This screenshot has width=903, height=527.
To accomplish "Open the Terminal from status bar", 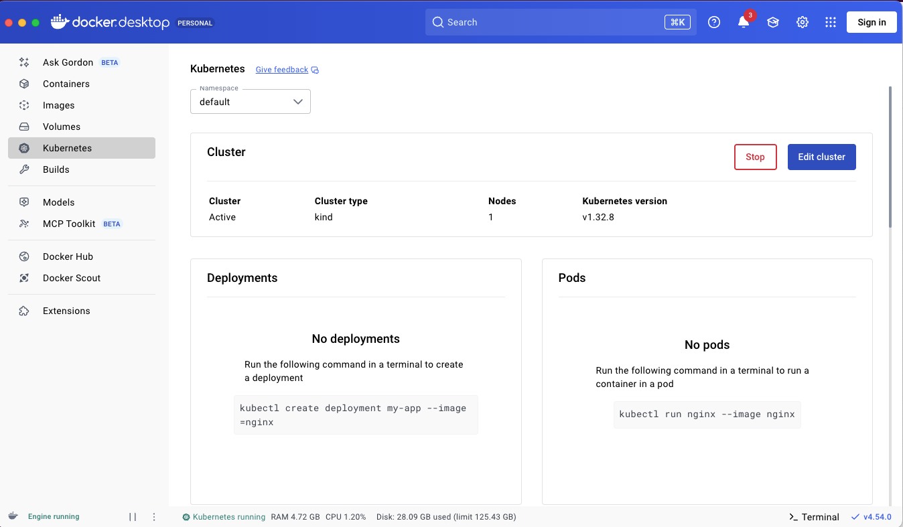I will (814, 517).
